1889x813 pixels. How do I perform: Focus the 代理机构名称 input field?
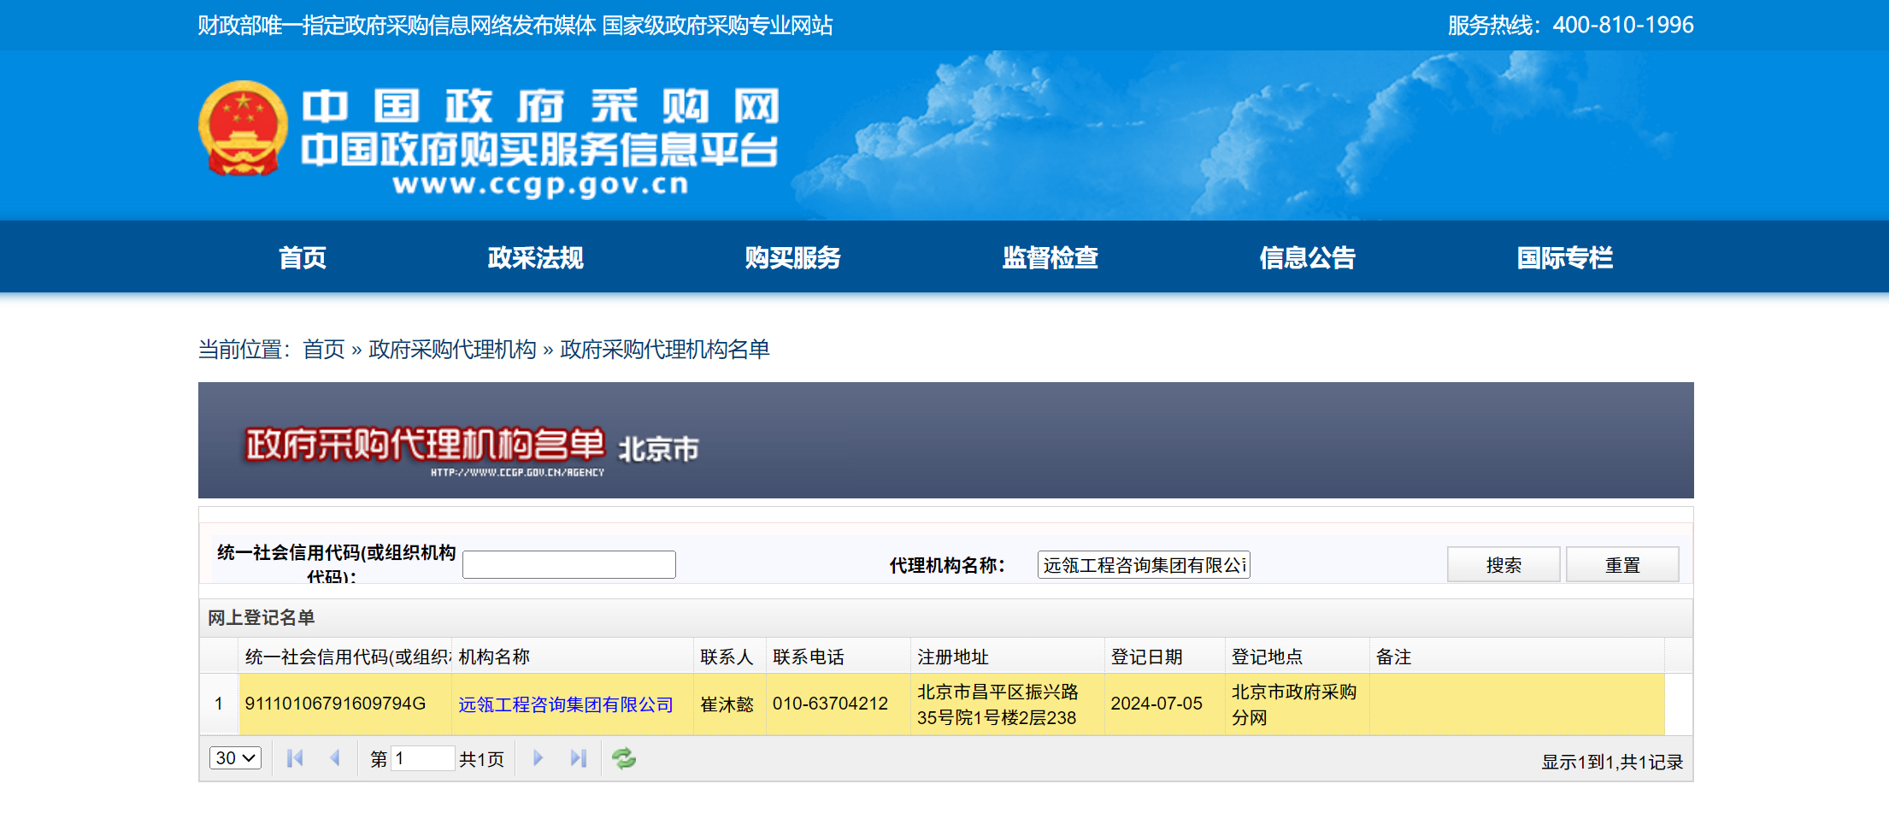1144,565
